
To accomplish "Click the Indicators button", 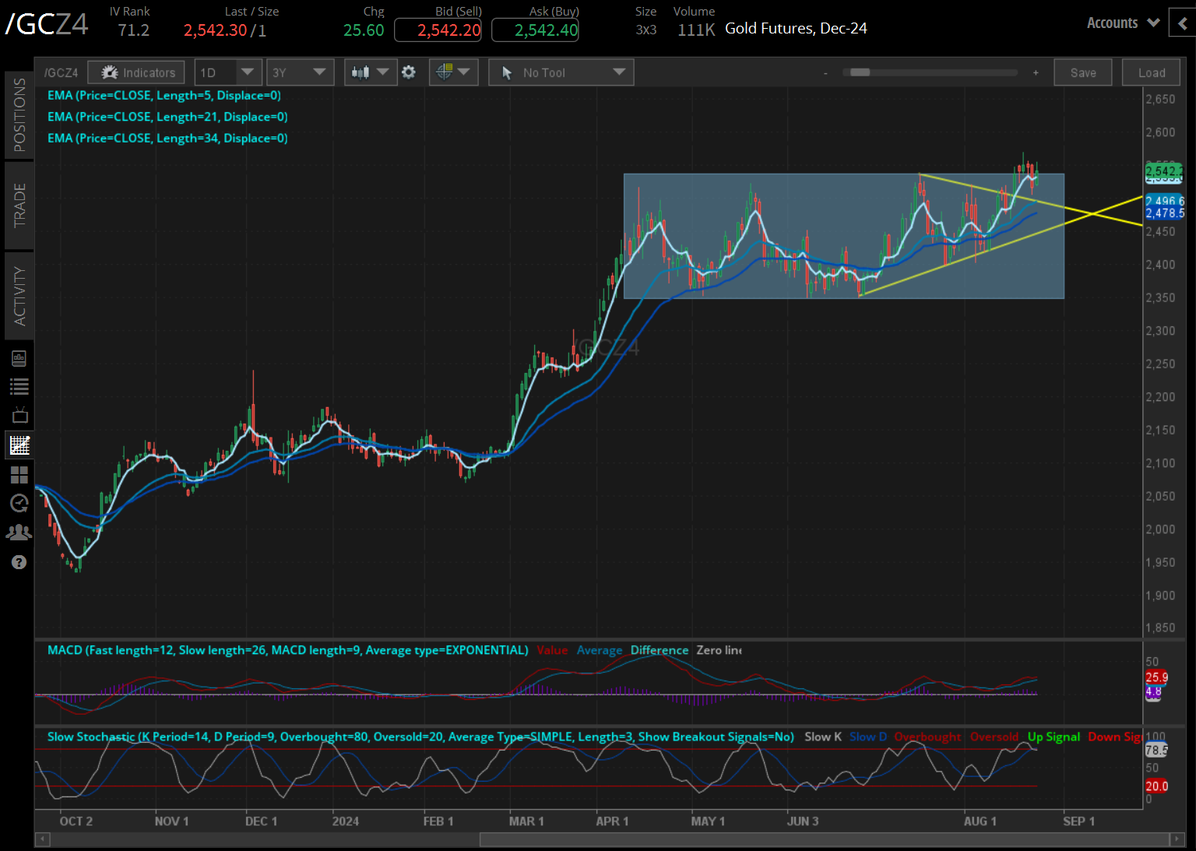I will (x=137, y=72).
